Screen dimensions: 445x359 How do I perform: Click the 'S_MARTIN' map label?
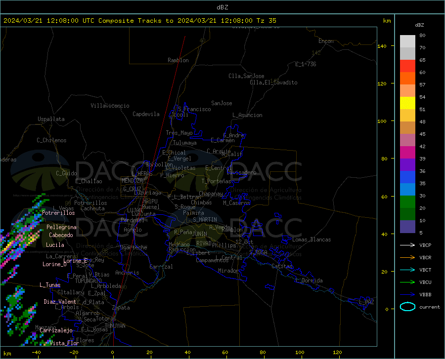click(205, 220)
